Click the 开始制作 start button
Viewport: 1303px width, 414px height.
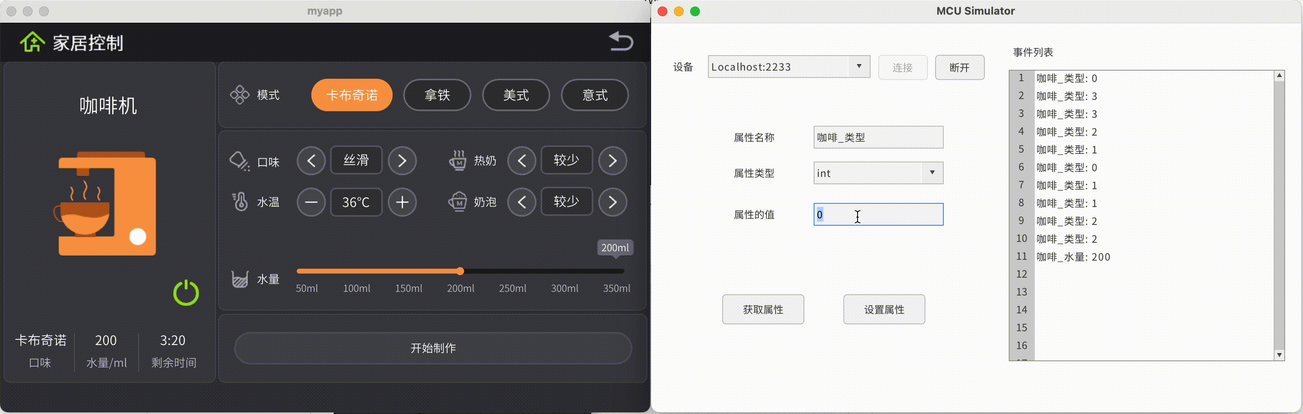(433, 348)
